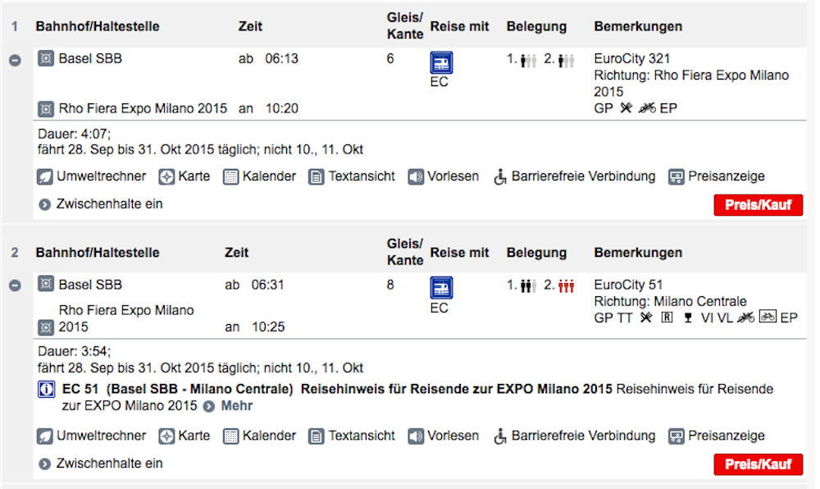The height and width of the screenshot is (489, 820).
Task: Select Barrierefreie Verbindung for connection 1
Action: 574,176
